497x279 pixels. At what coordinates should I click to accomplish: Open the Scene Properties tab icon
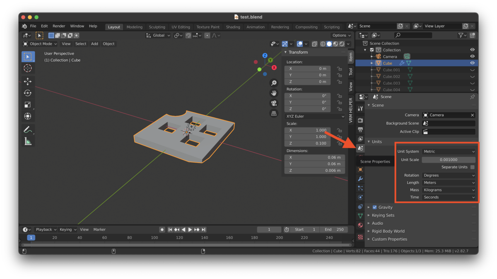tap(360, 148)
